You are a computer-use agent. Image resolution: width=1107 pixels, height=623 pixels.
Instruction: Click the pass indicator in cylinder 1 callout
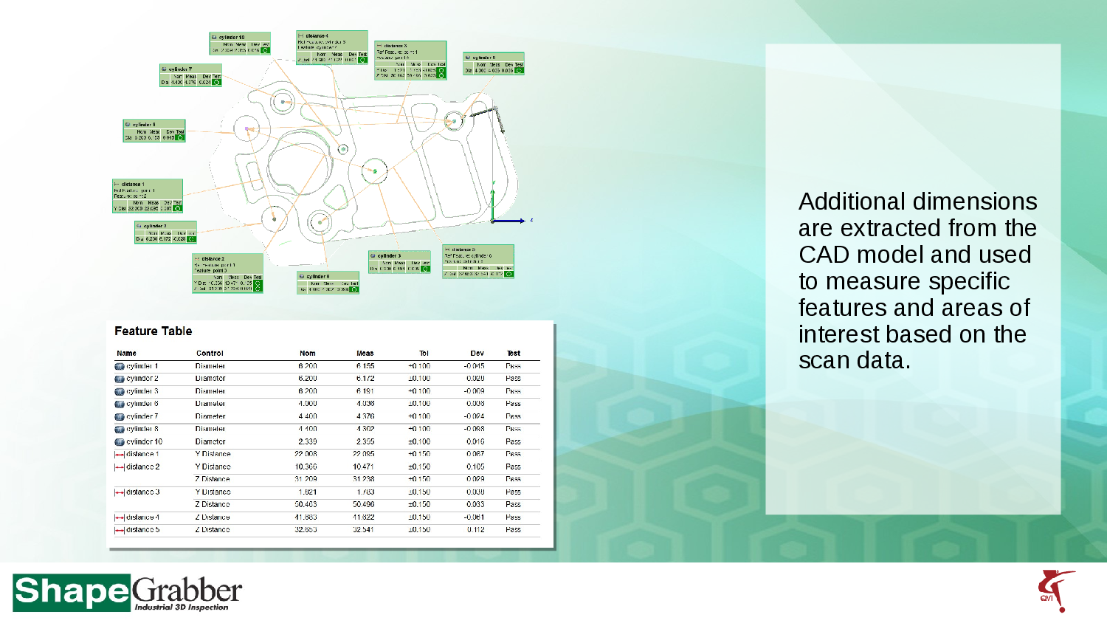coord(179,137)
